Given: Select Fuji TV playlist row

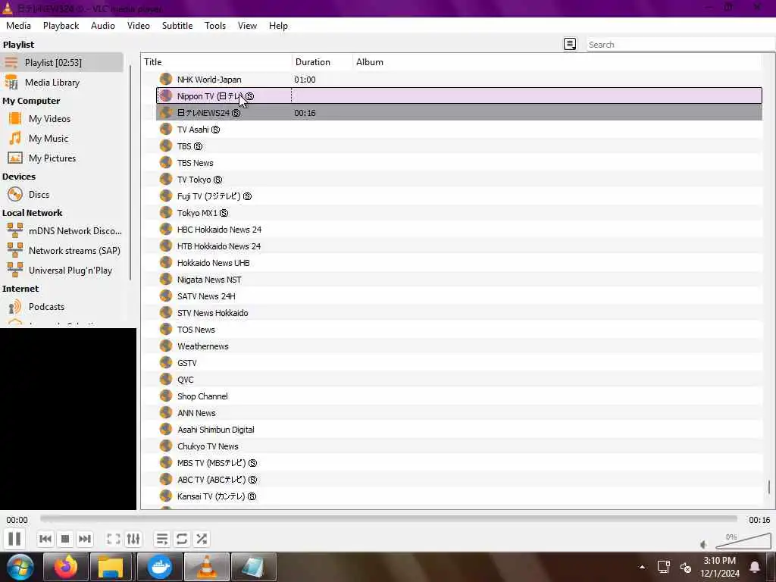Looking at the screenshot, I should click(x=458, y=196).
